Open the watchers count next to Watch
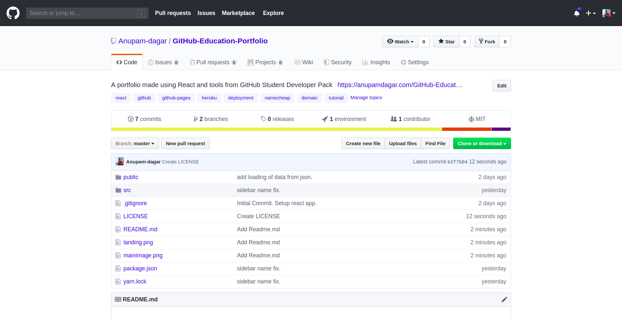This screenshot has width=622, height=319. (424, 42)
